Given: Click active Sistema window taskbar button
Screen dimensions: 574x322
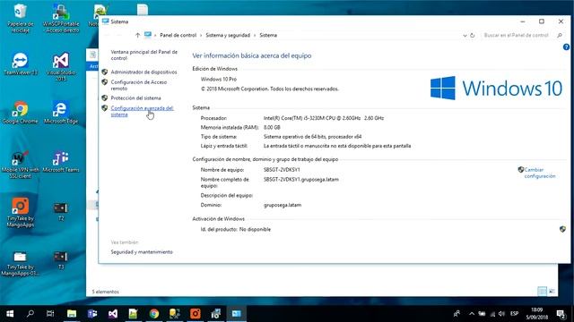Looking at the screenshot, I should coord(237,314).
